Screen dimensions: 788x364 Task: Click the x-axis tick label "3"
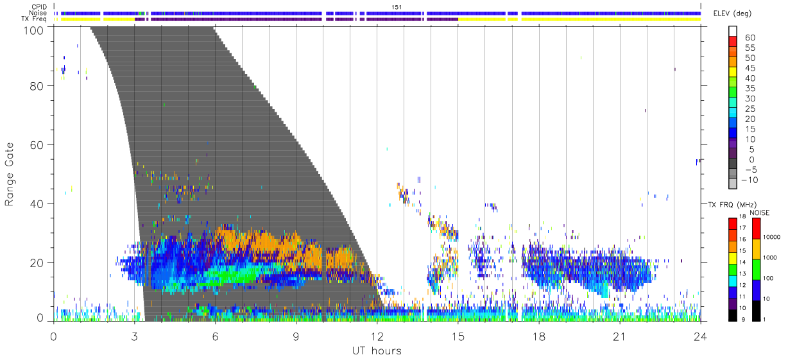134,336
